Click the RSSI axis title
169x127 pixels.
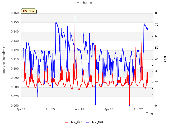coord(165,59)
